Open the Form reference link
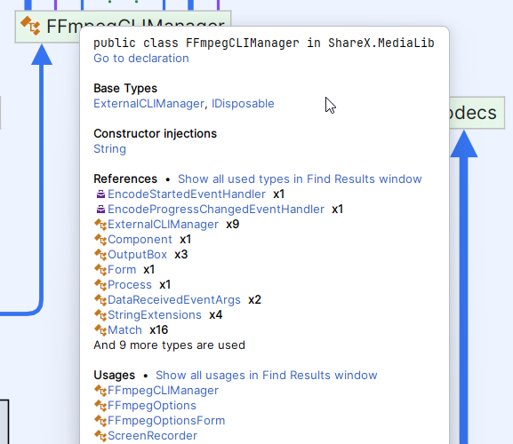The height and width of the screenshot is (444, 513). 122,270
